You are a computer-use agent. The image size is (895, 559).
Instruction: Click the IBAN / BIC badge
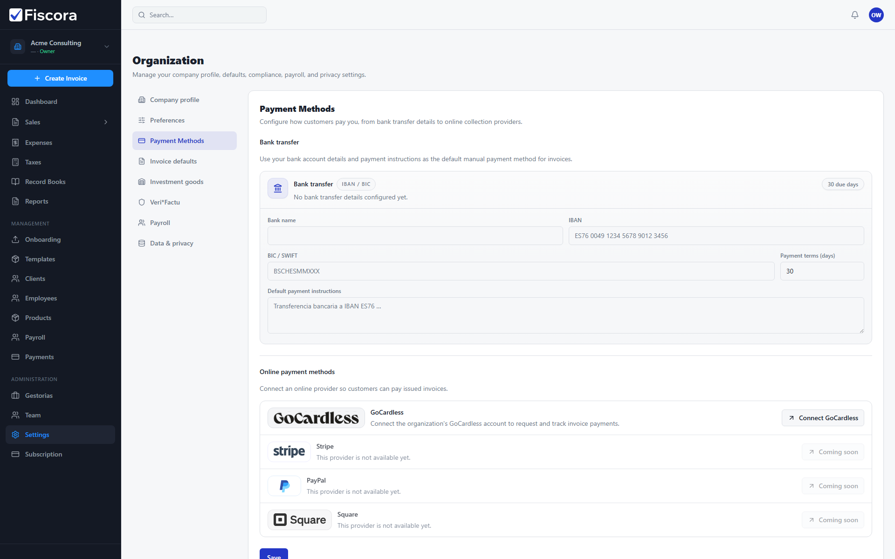[356, 184]
